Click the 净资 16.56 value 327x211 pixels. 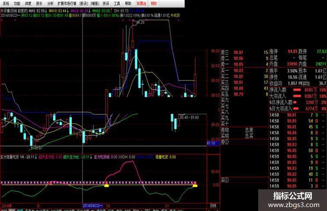coord(293,77)
